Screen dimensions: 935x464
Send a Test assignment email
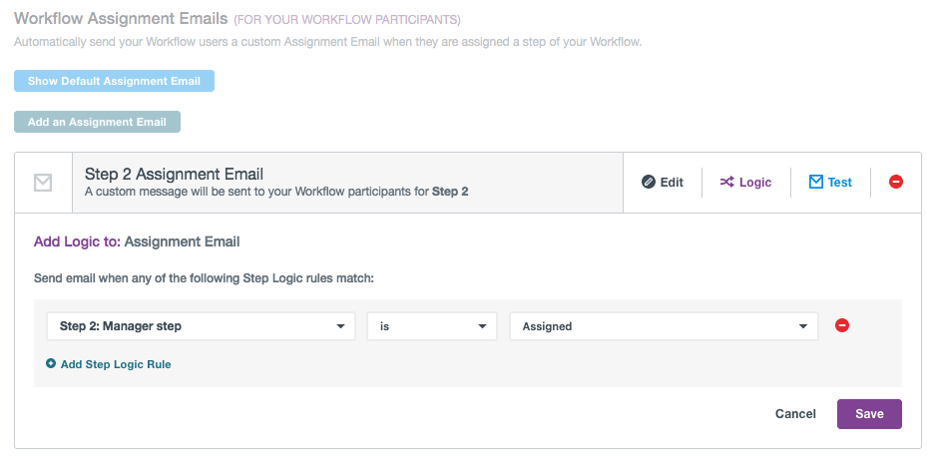pyautogui.click(x=840, y=183)
